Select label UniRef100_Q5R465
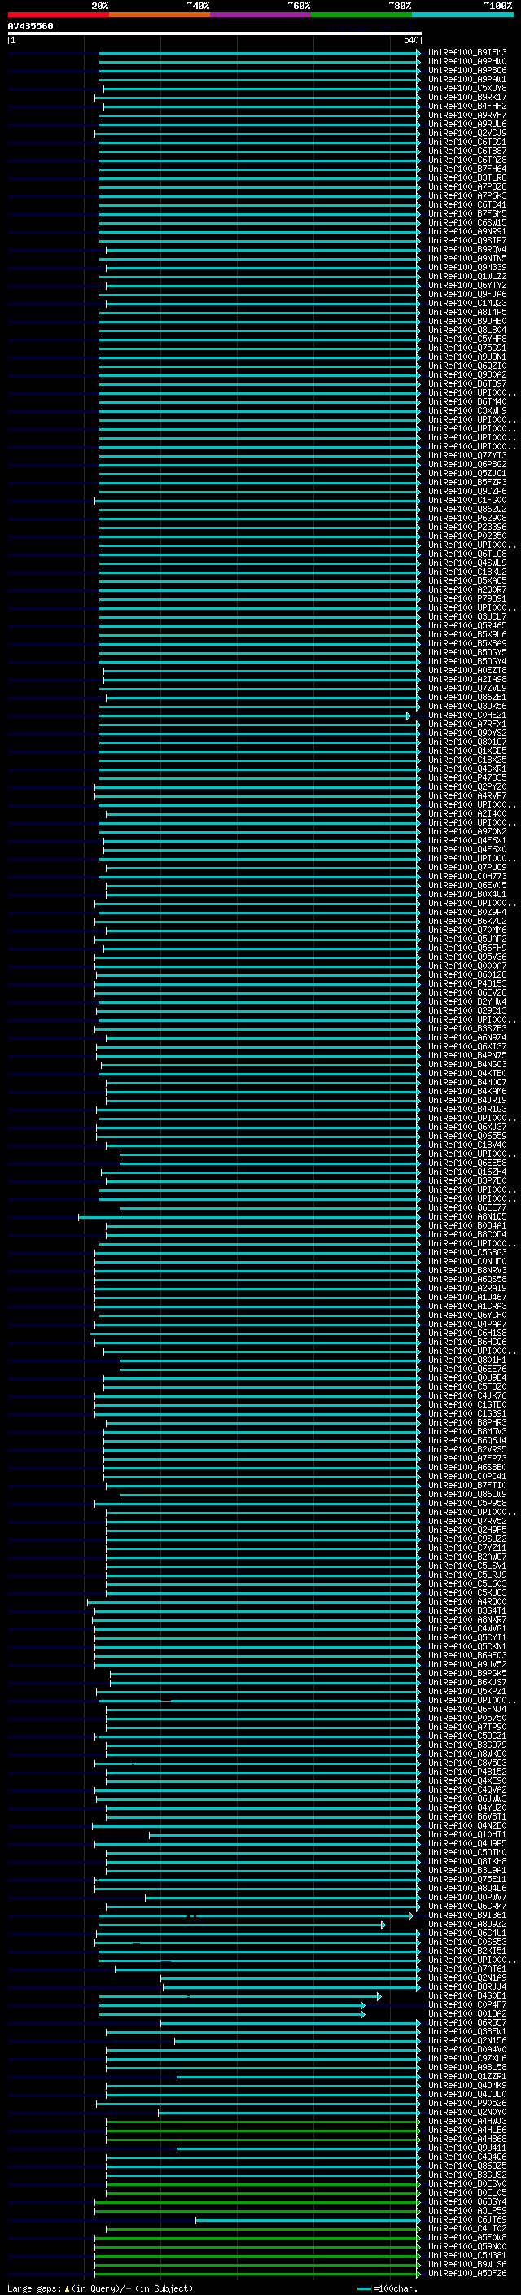The width and height of the screenshot is (521, 2295). (x=466, y=625)
